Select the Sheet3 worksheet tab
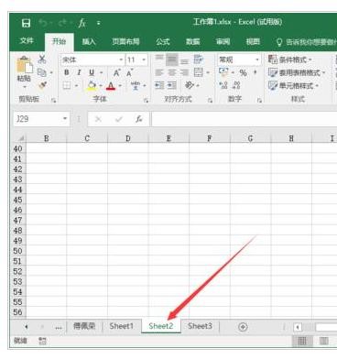 pyautogui.click(x=200, y=326)
